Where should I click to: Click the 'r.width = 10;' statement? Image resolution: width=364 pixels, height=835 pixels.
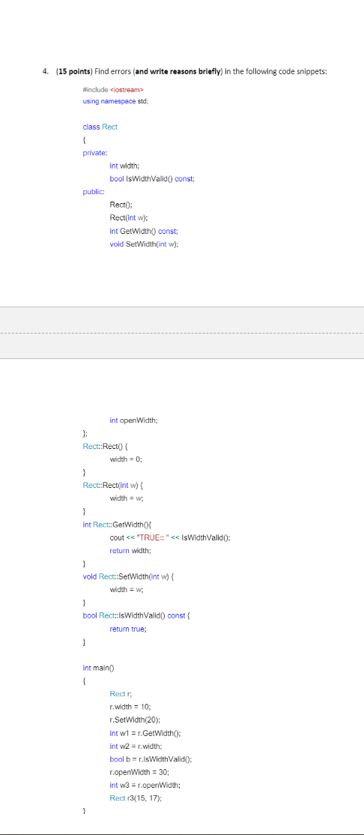pyautogui.click(x=130, y=707)
